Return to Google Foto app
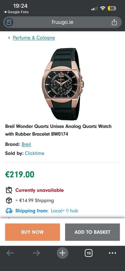Image resolution: width=125 pixels, height=271 pixels. [16, 12]
